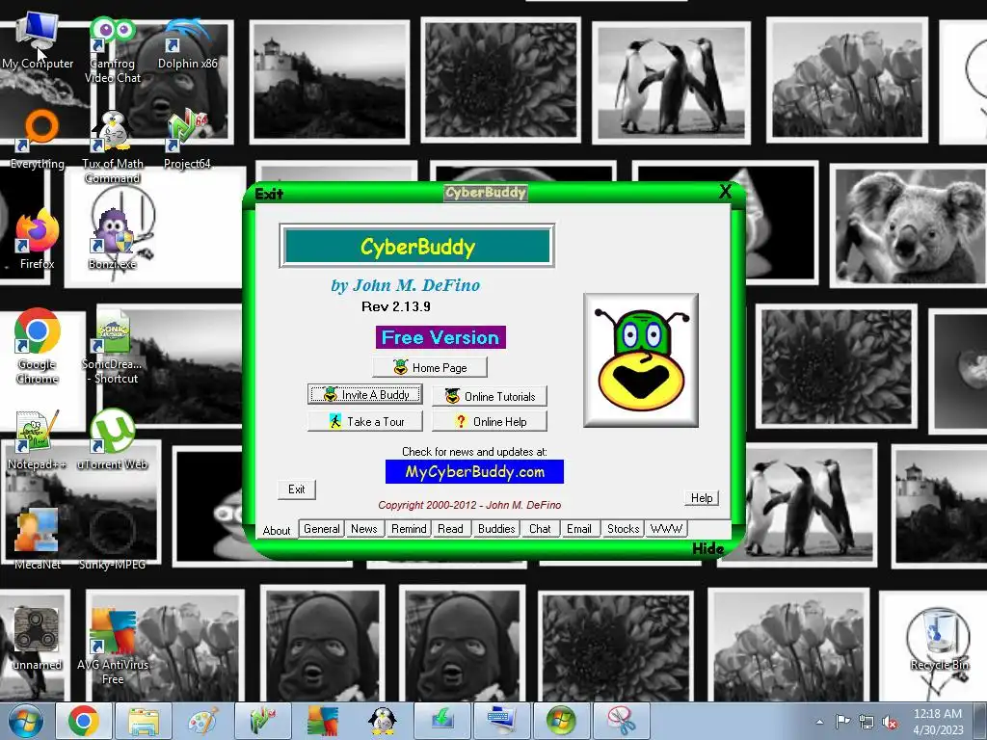Image resolution: width=987 pixels, height=740 pixels.
Task: Open the Windows Start menu orb
Action: click(x=26, y=721)
